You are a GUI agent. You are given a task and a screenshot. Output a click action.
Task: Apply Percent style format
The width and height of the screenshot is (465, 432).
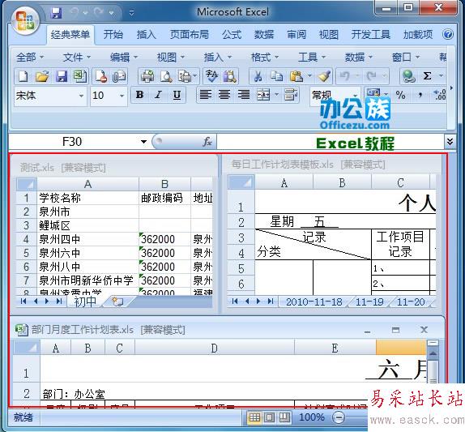pos(400,95)
